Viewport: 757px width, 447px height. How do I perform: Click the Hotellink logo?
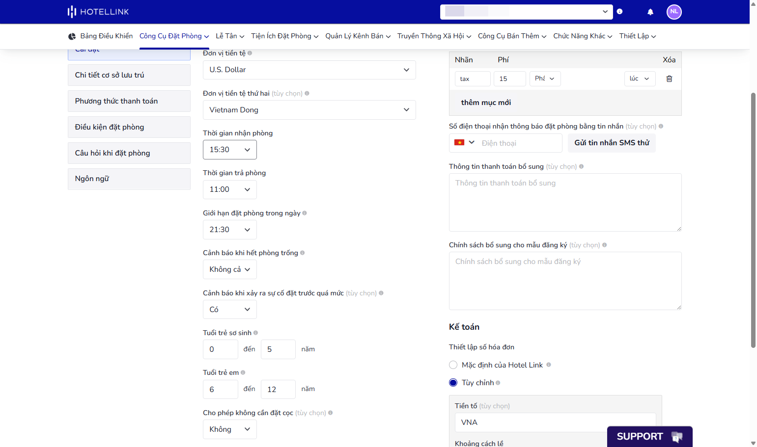98,12
